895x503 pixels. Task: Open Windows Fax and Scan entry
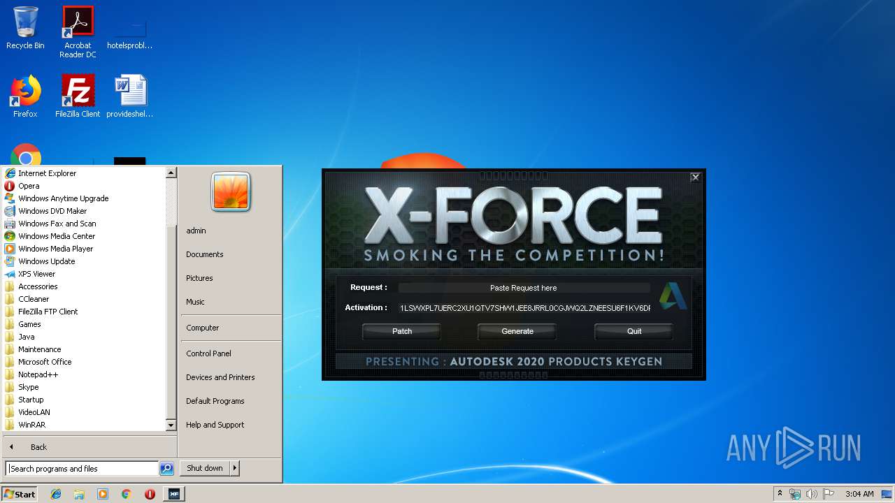click(57, 224)
